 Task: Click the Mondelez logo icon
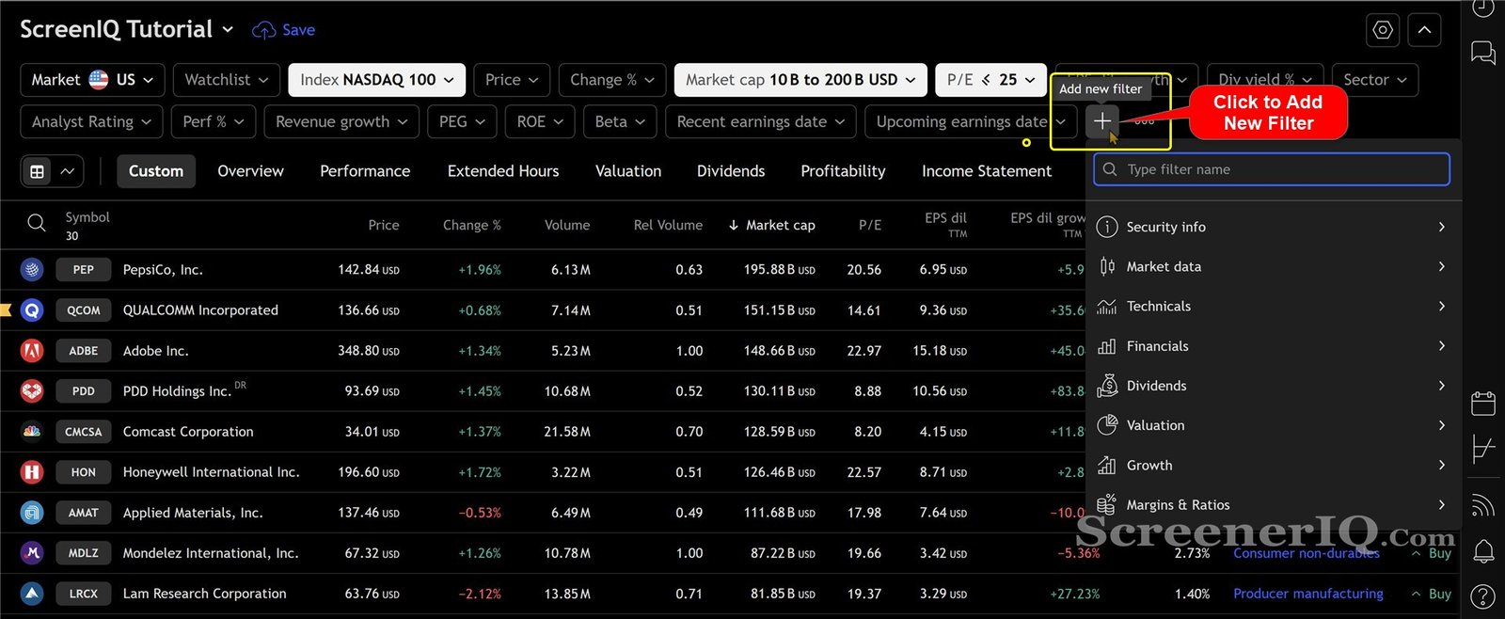32,553
